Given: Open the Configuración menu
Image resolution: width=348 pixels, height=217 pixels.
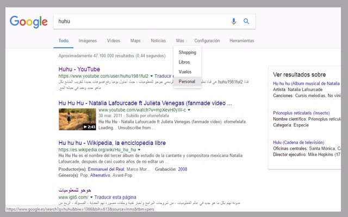Looking at the screenshot, I should (207, 41).
